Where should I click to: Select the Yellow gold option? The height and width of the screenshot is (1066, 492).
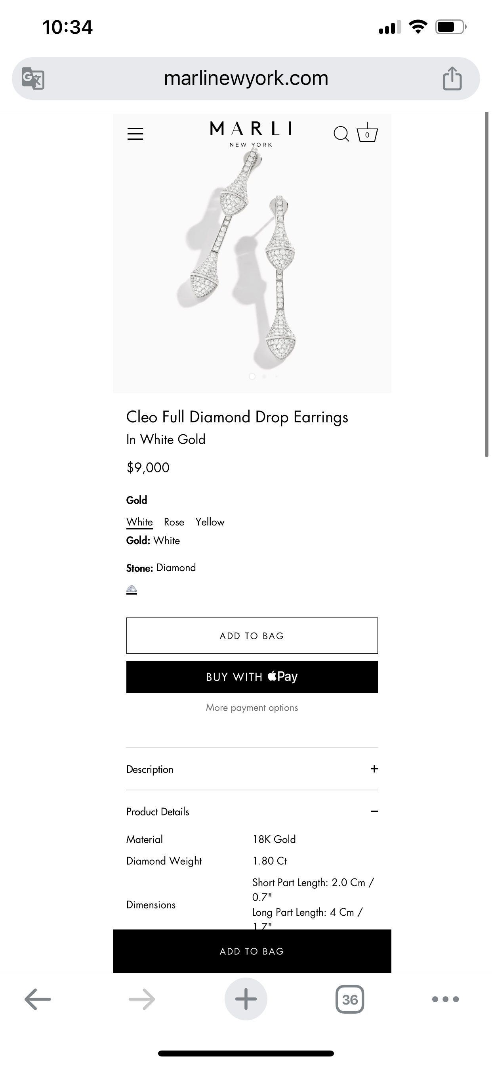210,522
